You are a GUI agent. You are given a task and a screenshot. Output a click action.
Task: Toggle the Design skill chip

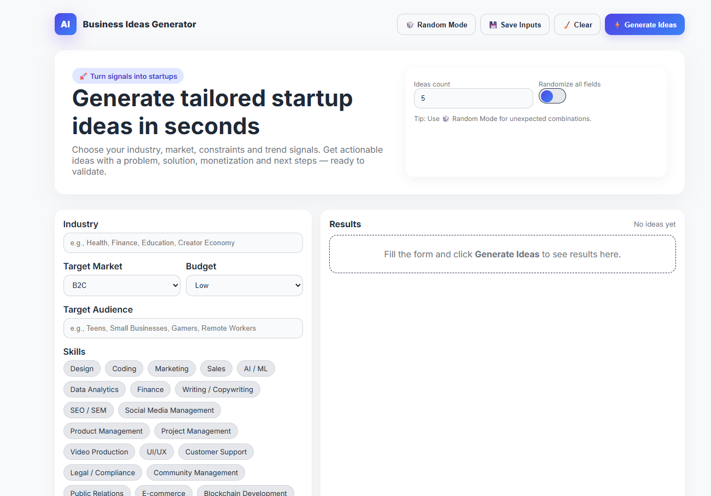coord(82,368)
